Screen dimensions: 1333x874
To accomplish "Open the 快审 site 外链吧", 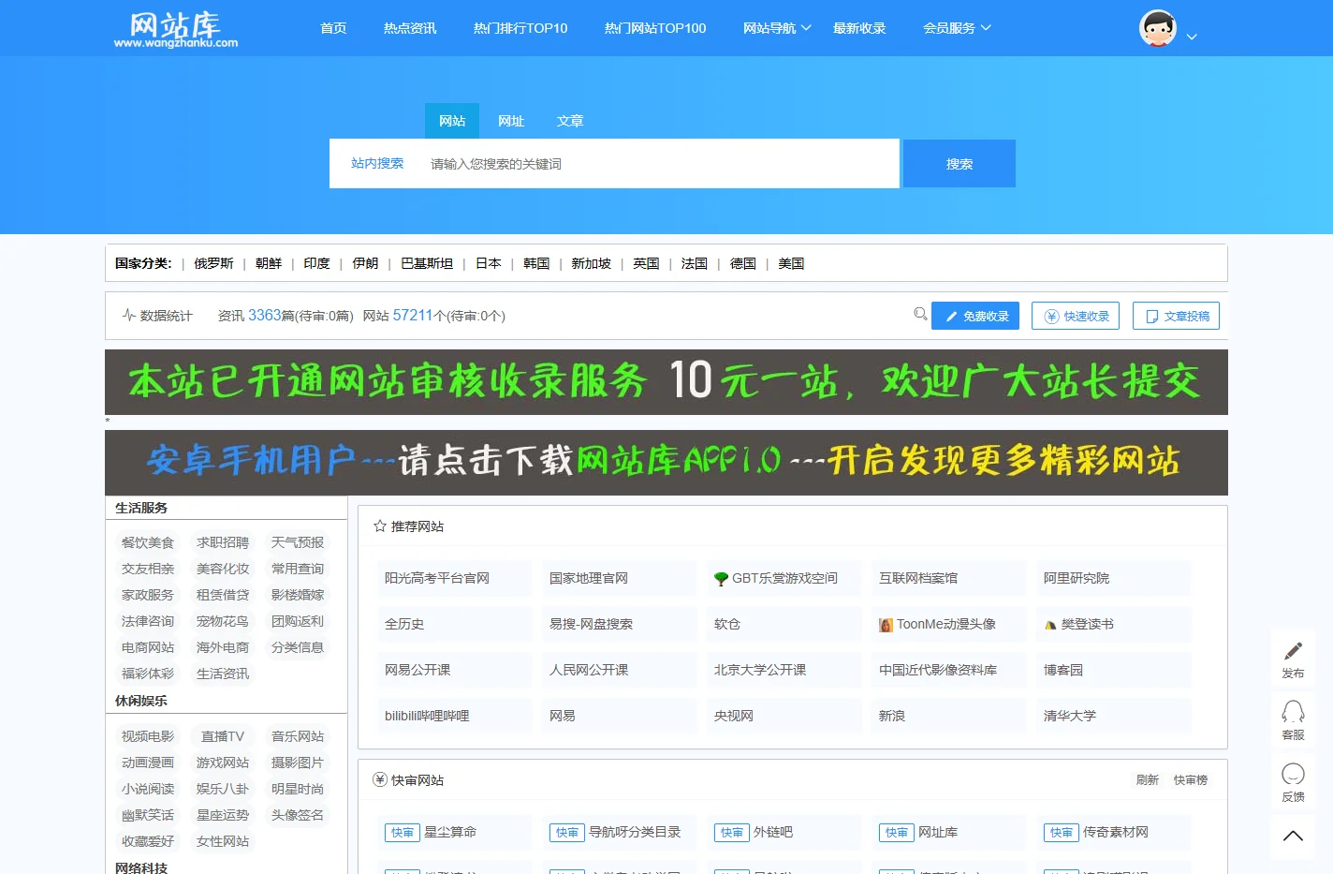I will (773, 832).
